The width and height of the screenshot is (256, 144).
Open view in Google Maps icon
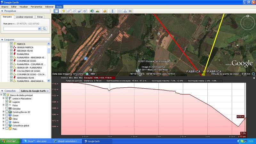130,11
